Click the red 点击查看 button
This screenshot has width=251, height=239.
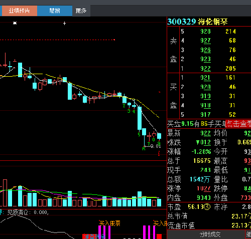click(x=238, y=124)
